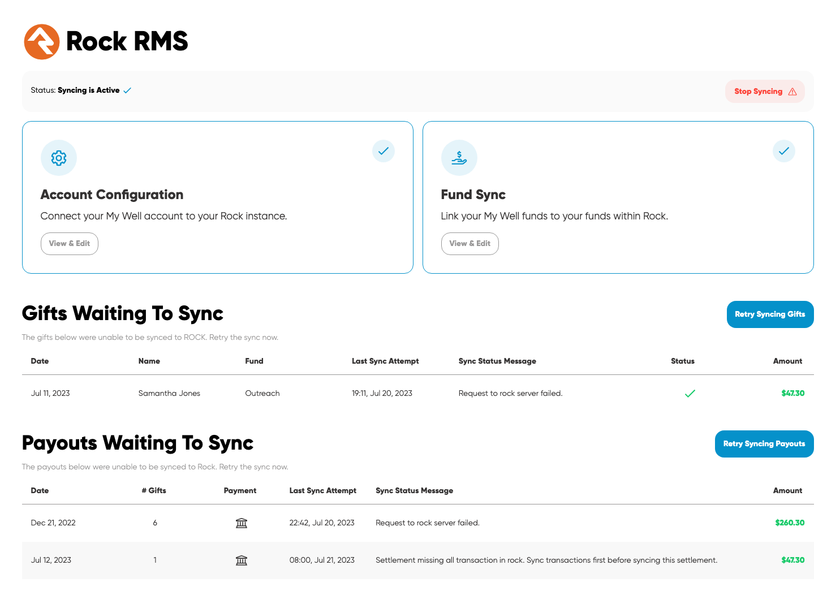This screenshot has height=591, width=840.
Task: Click the hand-with-dollar Fund Sync icon
Action: 459,158
